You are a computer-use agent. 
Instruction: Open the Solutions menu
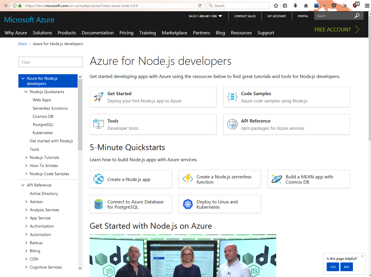(x=42, y=33)
